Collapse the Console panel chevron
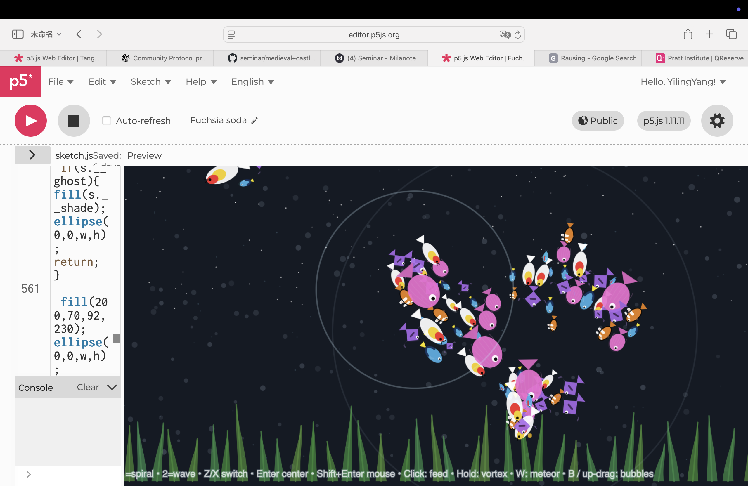This screenshot has height=486, width=748. 112,387
